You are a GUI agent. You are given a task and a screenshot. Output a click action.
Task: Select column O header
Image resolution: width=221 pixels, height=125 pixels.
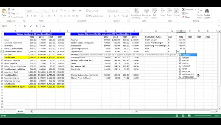[181, 31]
